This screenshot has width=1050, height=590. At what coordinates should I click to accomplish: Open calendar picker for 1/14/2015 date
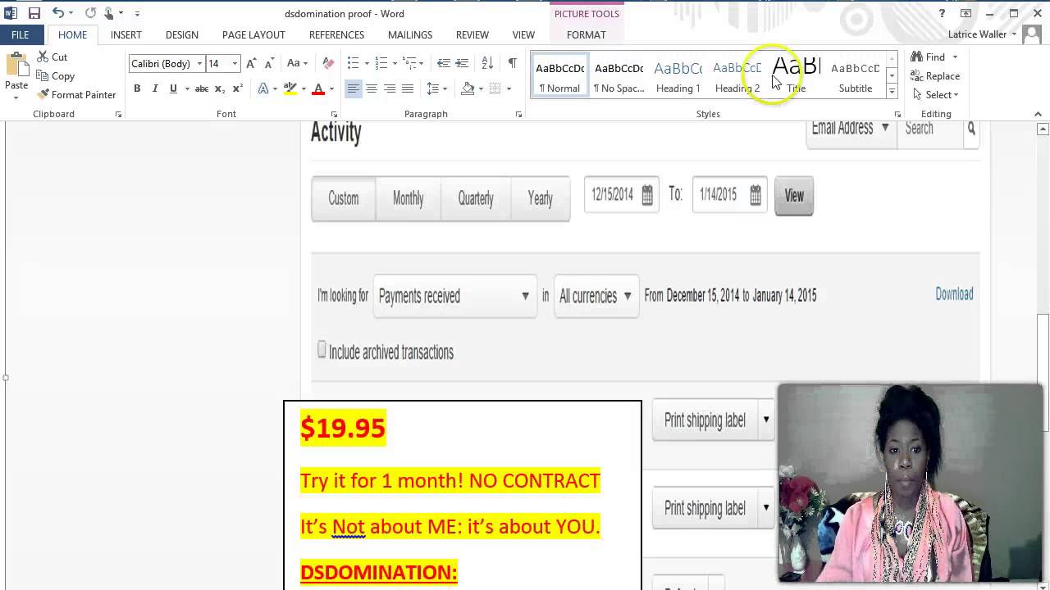click(756, 195)
